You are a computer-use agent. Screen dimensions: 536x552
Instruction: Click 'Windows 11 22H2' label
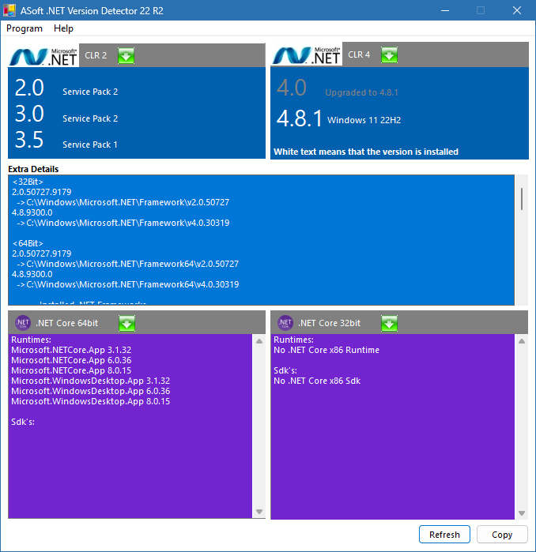[x=364, y=120]
